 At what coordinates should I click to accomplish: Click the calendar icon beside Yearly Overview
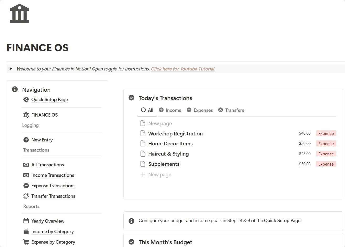coord(26,221)
